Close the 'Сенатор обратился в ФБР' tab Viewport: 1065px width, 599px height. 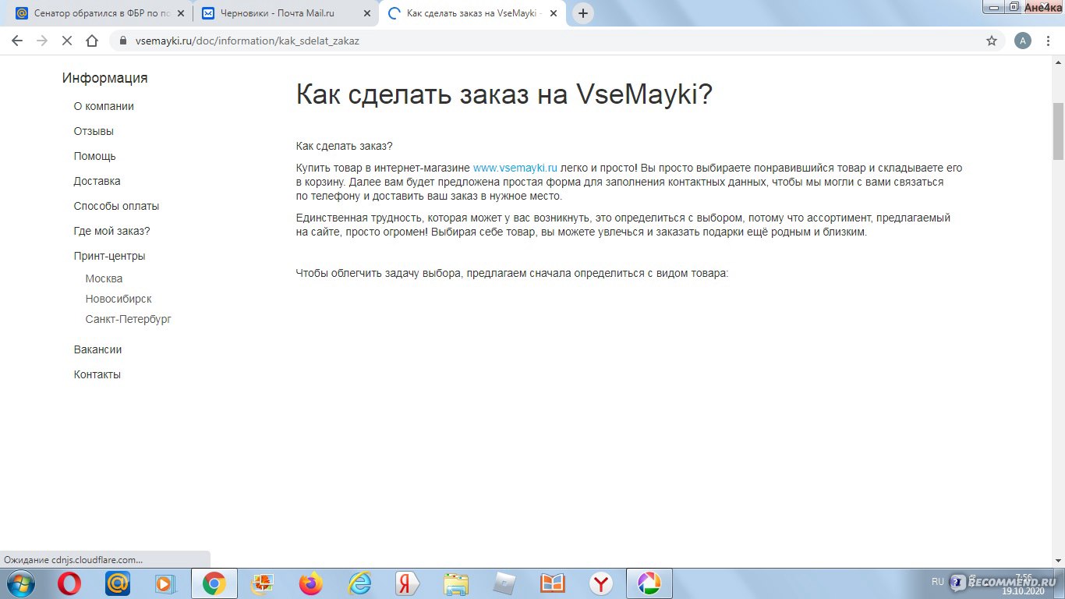(x=181, y=13)
